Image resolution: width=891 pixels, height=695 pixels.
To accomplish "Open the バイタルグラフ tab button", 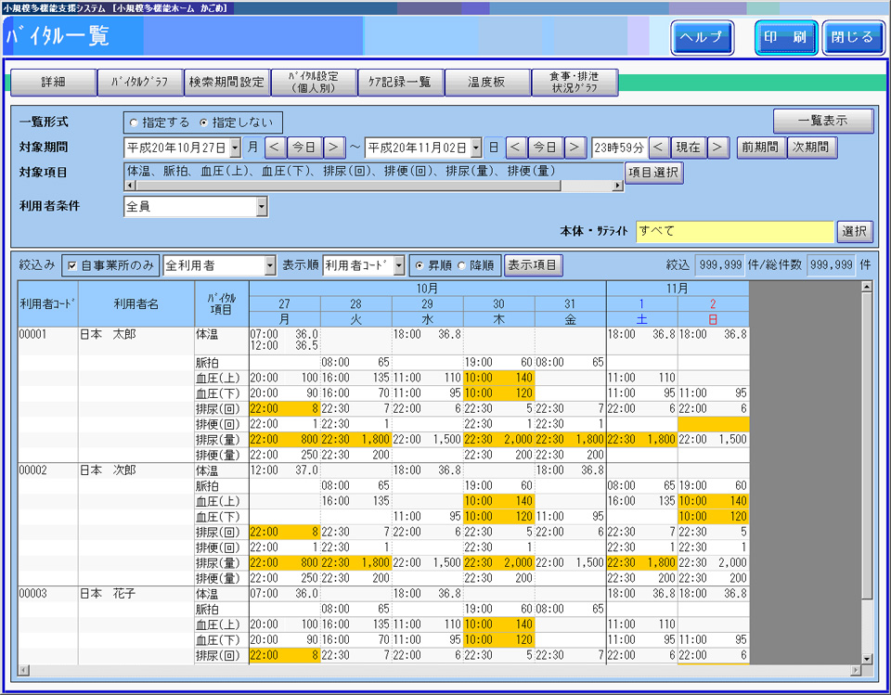I will coord(140,83).
